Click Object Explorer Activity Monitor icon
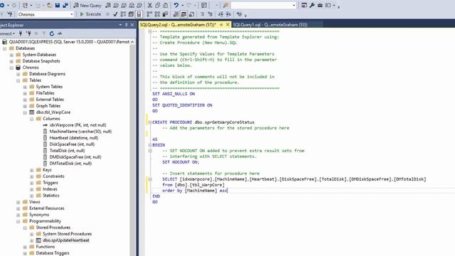Viewport: 455px width, 256px height. [60, 33]
